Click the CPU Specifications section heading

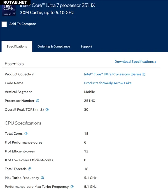click(x=23, y=123)
